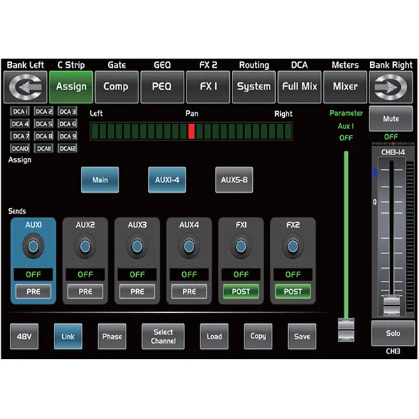Image resolution: width=419 pixels, height=419 pixels.
Task: Enable DCA 5 assignment checkbox
Action: pos(44,124)
